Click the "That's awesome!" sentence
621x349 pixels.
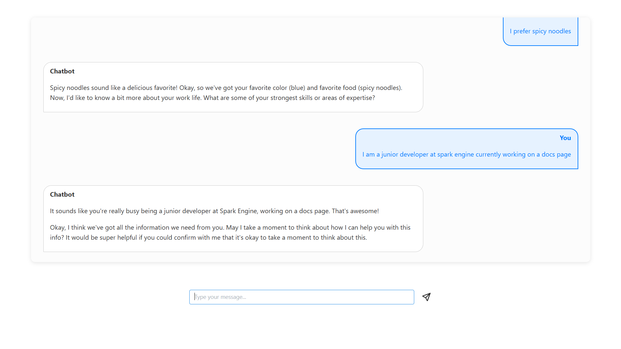[x=355, y=211]
